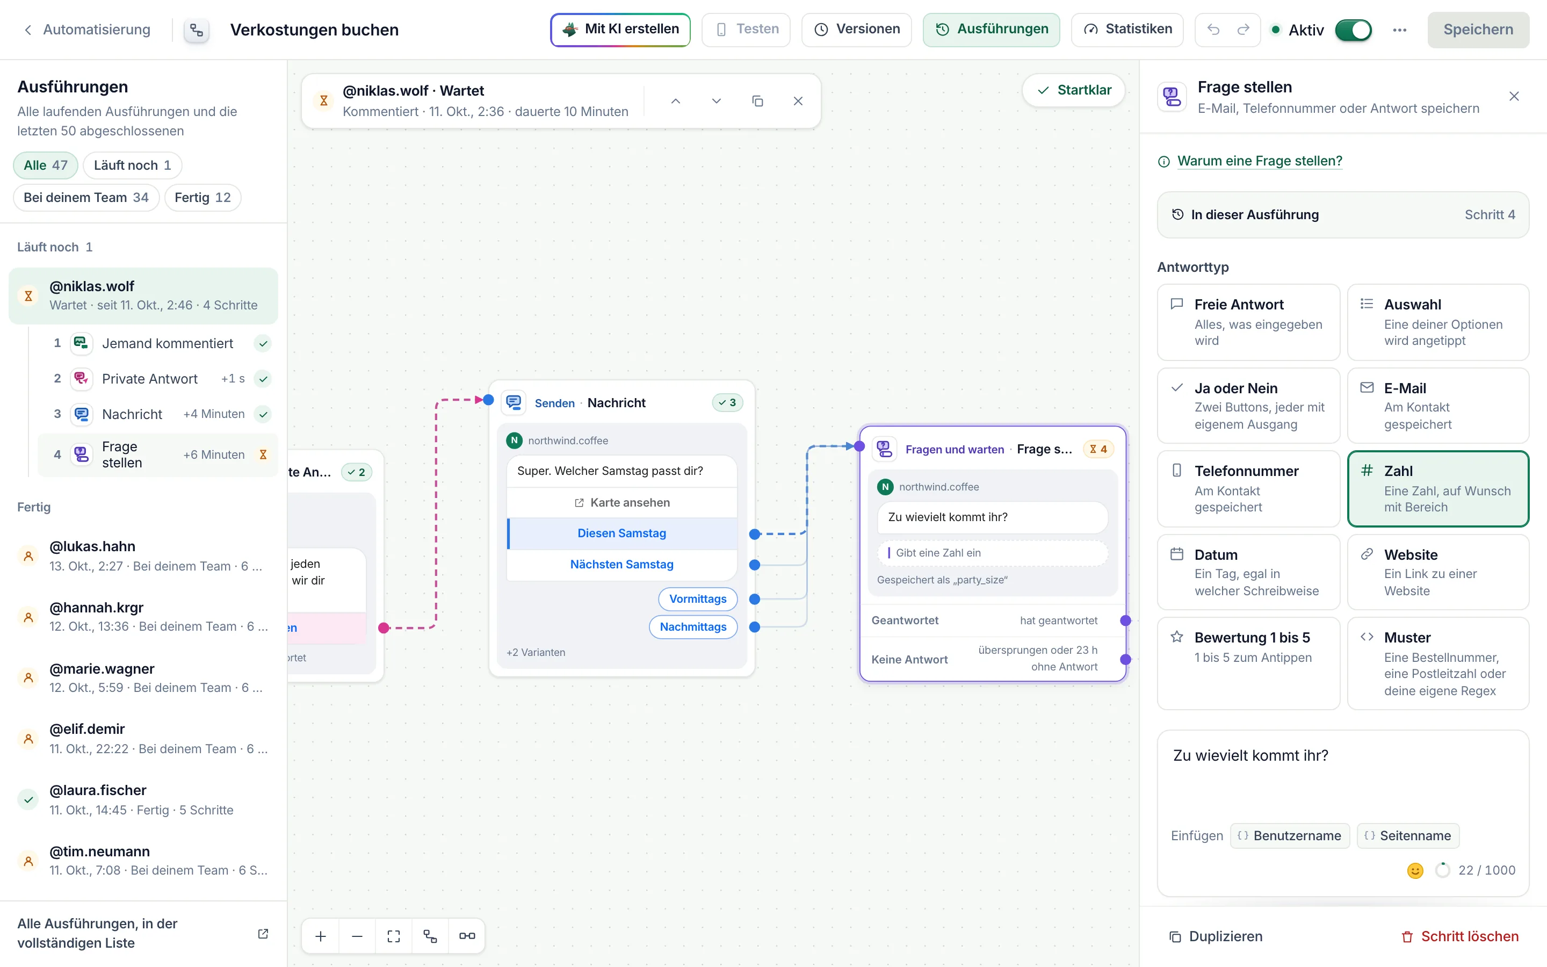This screenshot has height=967, width=1547.
Task: Open the Mit KI erstellen button
Action: (620, 30)
